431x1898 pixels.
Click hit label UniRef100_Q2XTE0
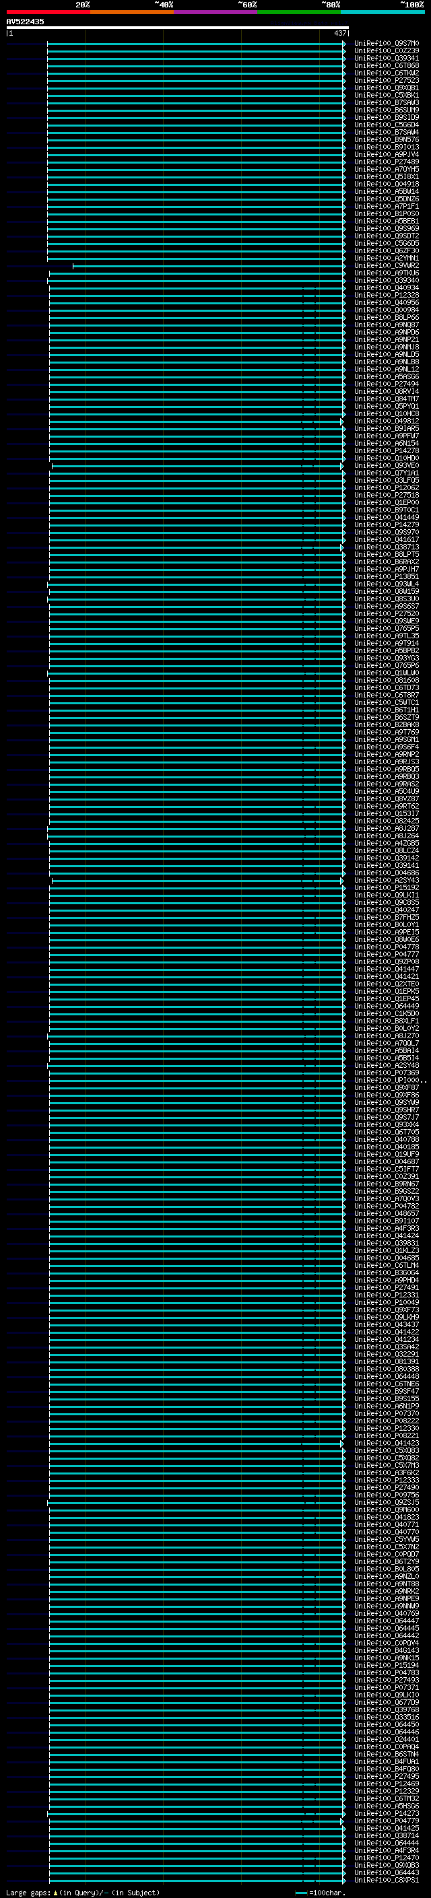(x=387, y=984)
